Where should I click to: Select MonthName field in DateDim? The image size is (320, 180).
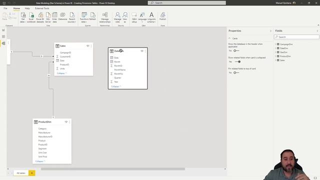[120, 70]
